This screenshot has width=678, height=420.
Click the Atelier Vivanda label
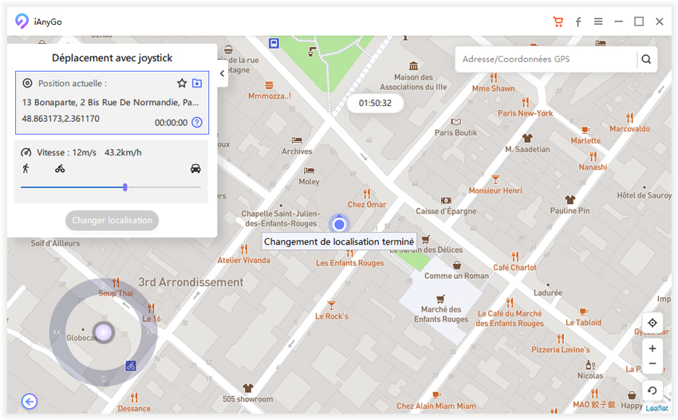244,260
